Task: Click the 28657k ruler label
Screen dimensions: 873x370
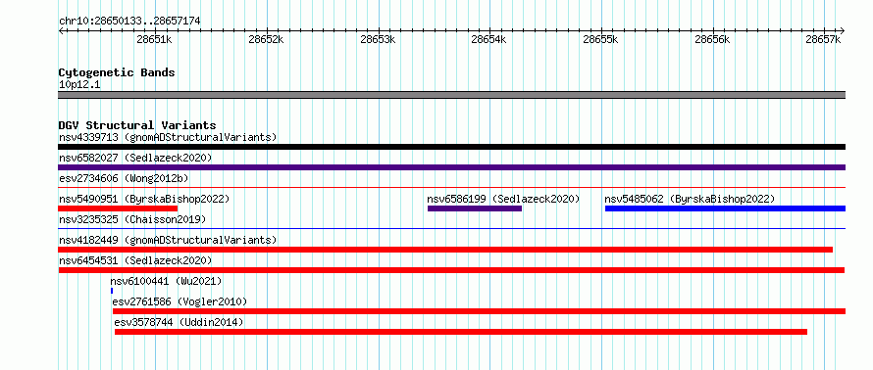Action: [823, 40]
